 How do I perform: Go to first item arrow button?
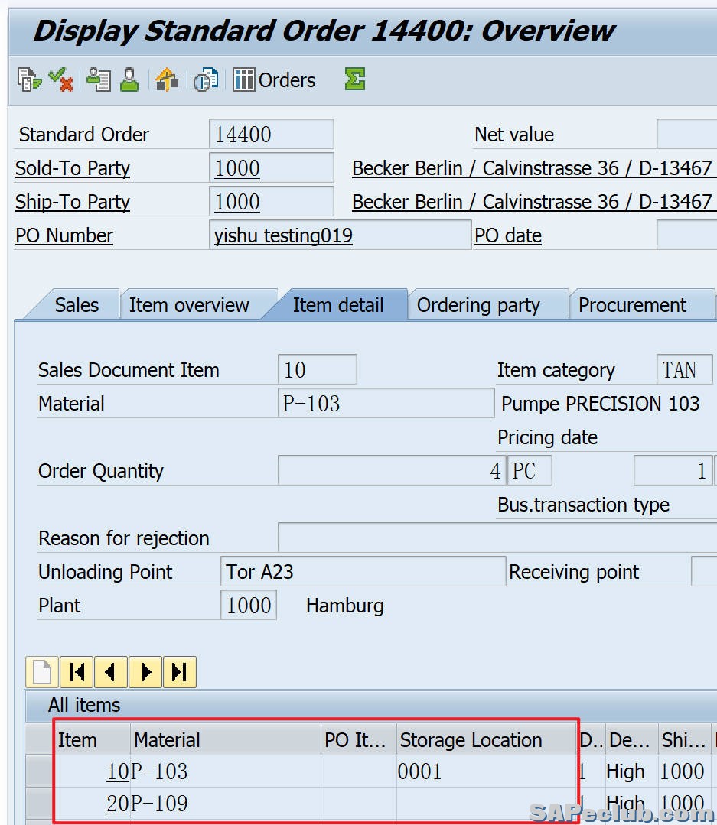(77, 672)
